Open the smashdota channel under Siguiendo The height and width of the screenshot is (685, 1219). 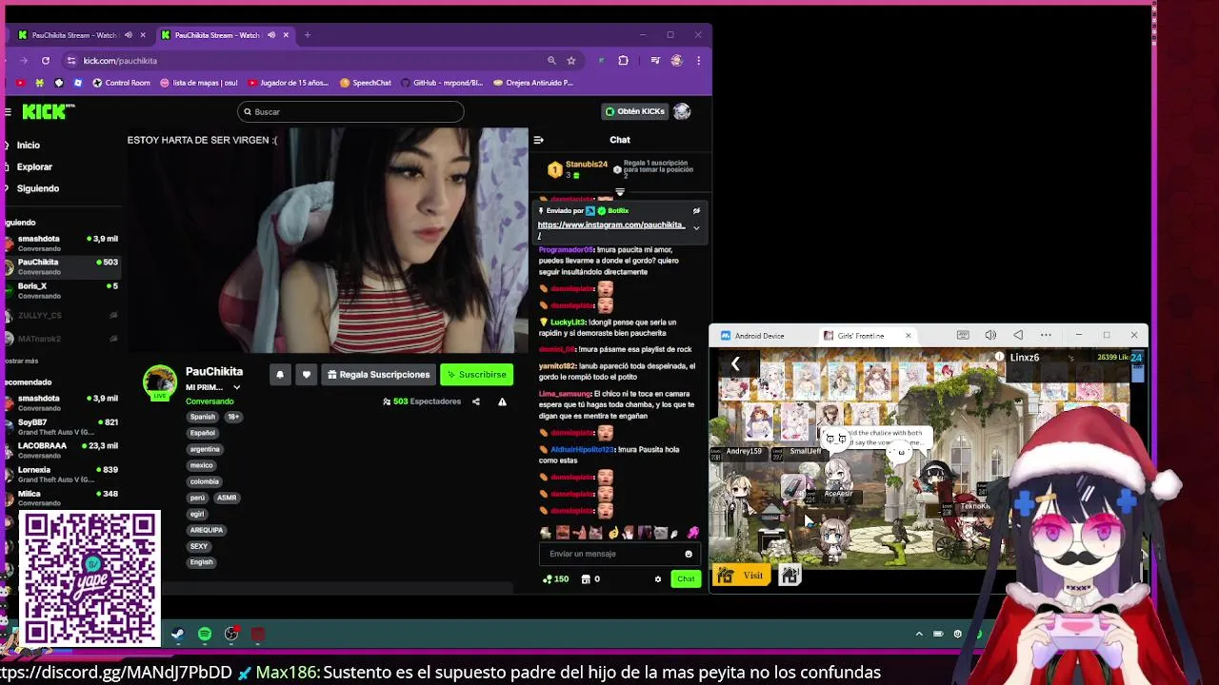[x=61, y=243]
